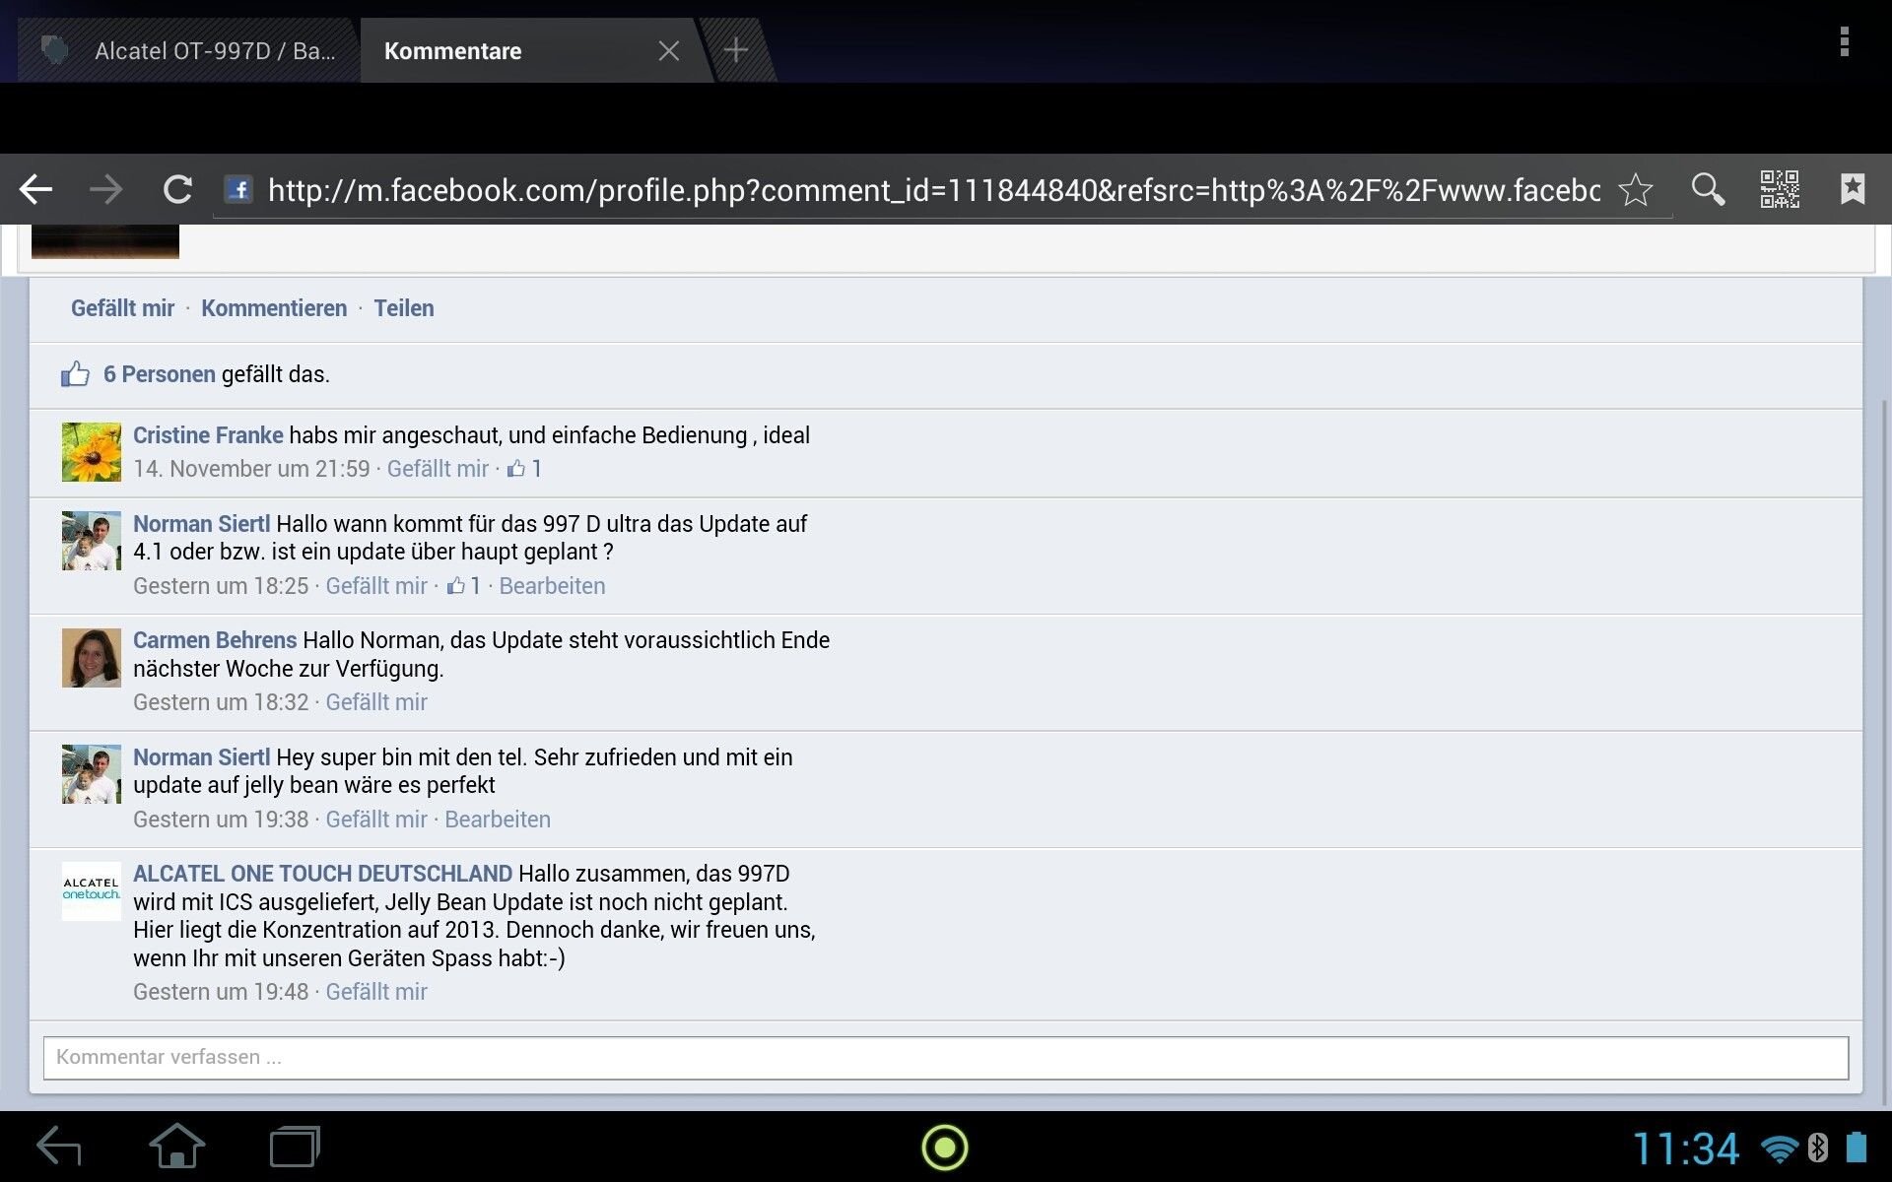Open Norman Siertl's name on 19:38 comment
1892x1182 pixels.
pos(201,757)
